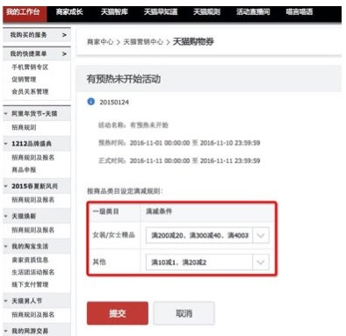Click the activity ID 20150124

point(114,103)
